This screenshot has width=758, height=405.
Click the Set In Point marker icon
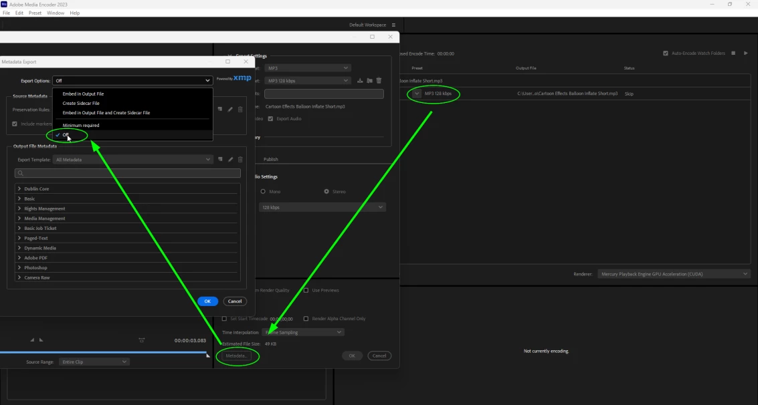(32, 340)
